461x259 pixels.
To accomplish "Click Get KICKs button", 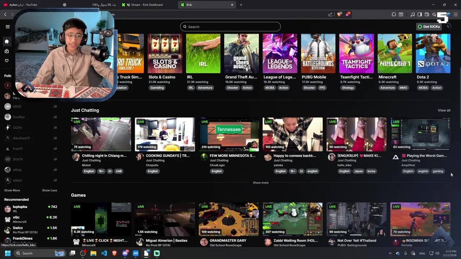I will (x=429, y=27).
